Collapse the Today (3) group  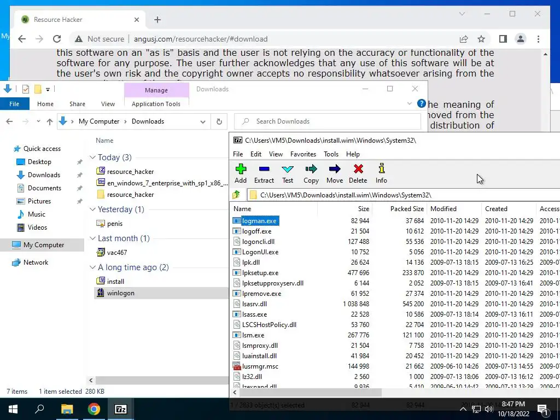(x=92, y=157)
